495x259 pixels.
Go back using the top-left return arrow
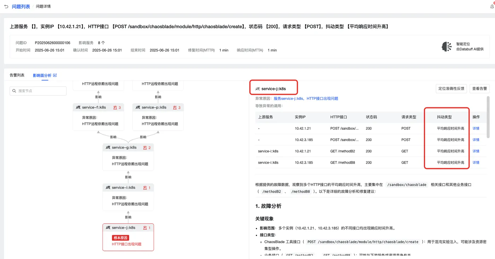click(x=6, y=6)
